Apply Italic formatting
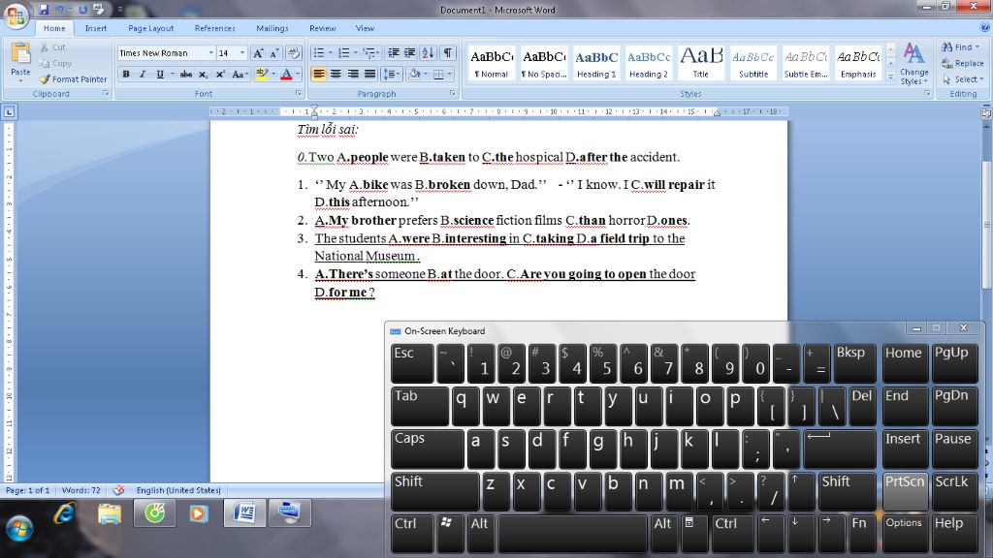The height and width of the screenshot is (558, 993). tap(143, 74)
